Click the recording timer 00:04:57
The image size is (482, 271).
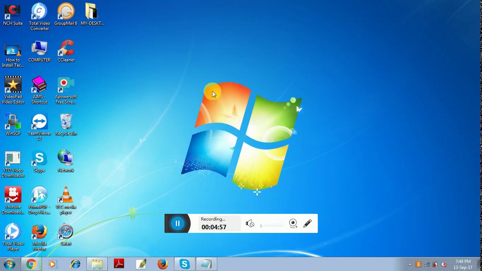click(214, 227)
